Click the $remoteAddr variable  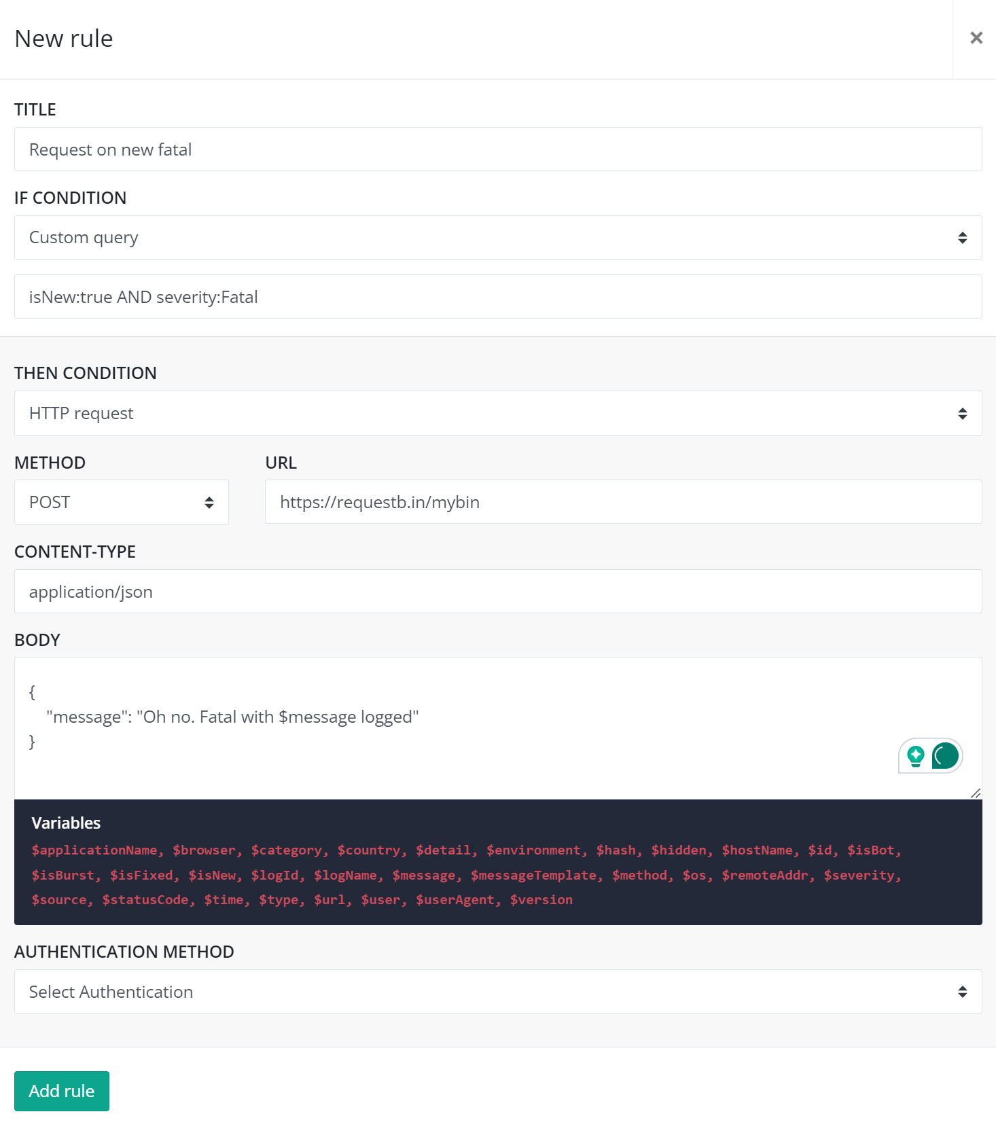coord(765,876)
